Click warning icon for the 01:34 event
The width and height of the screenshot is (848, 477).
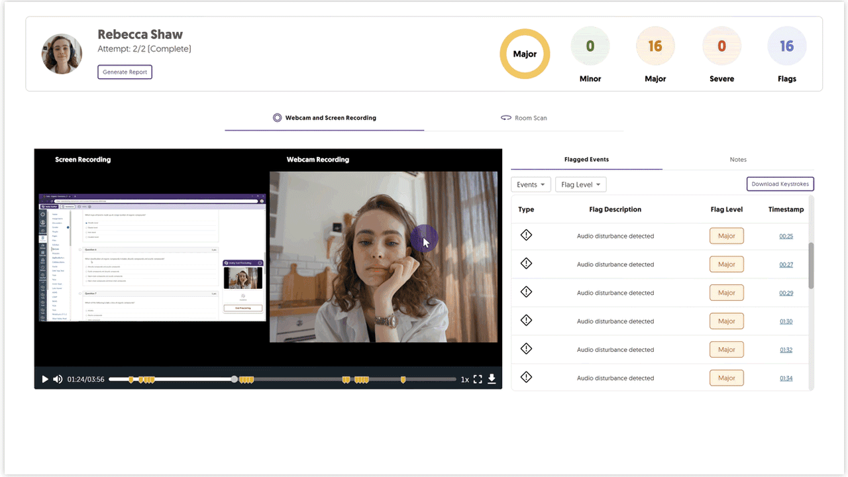526,378
